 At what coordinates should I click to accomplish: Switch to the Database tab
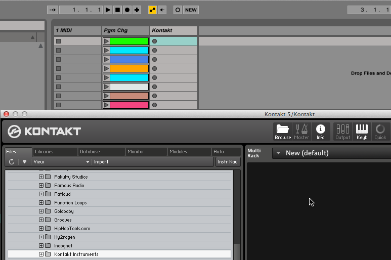pyautogui.click(x=102, y=152)
